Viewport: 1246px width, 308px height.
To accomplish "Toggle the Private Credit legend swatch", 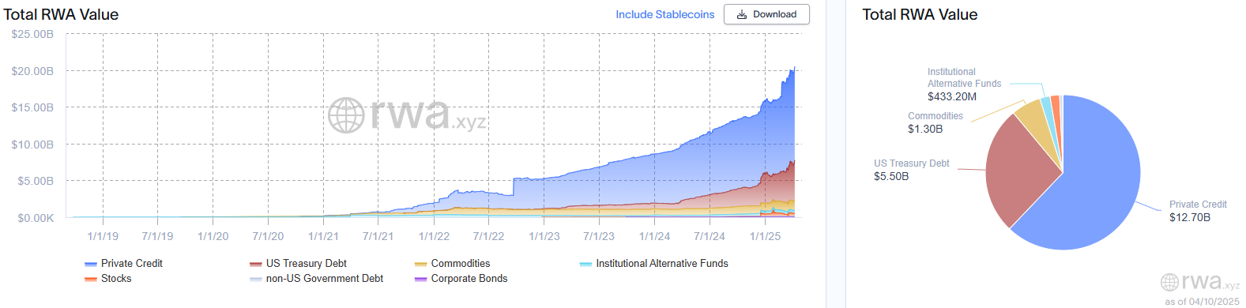I will coord(91,264).
